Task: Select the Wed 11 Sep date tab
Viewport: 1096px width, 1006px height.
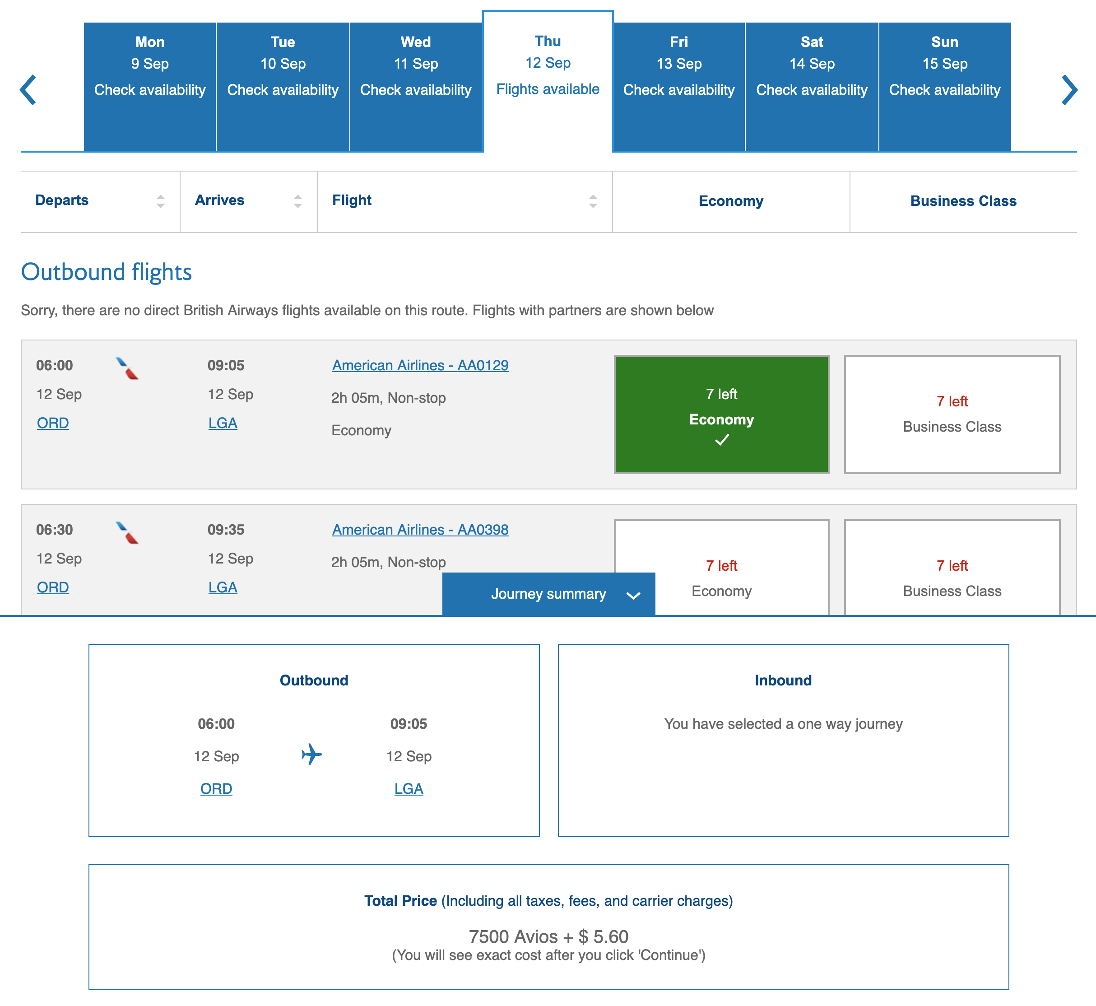Action: tap(416, 87)
